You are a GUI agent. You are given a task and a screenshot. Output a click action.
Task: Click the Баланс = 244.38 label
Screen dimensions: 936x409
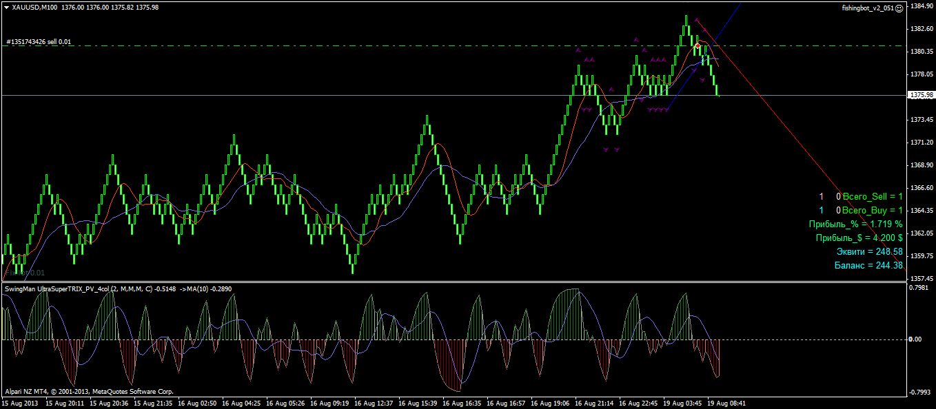coord(869,265)
